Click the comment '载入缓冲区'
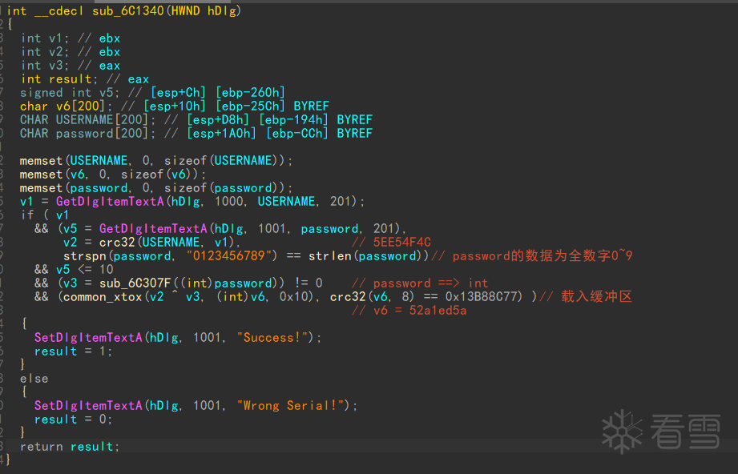Viewport: 738px width, 474px height. 586,297
